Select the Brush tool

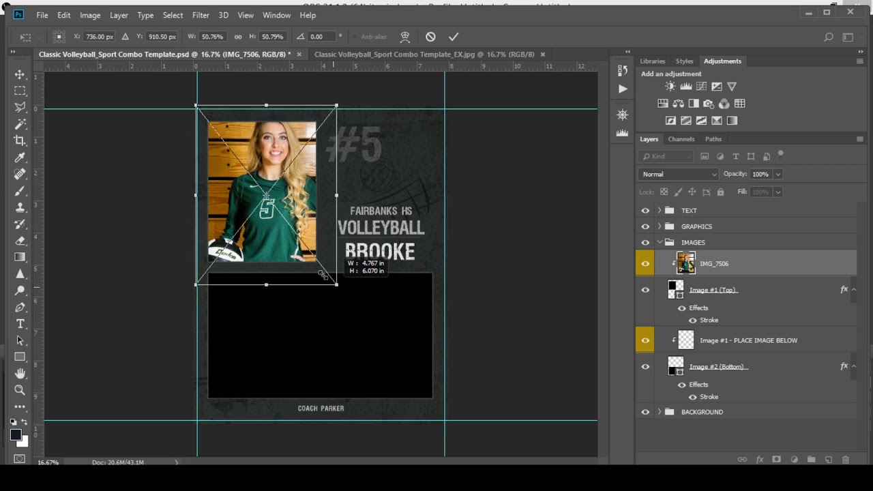pyautogui.click(x=20, y=191)
